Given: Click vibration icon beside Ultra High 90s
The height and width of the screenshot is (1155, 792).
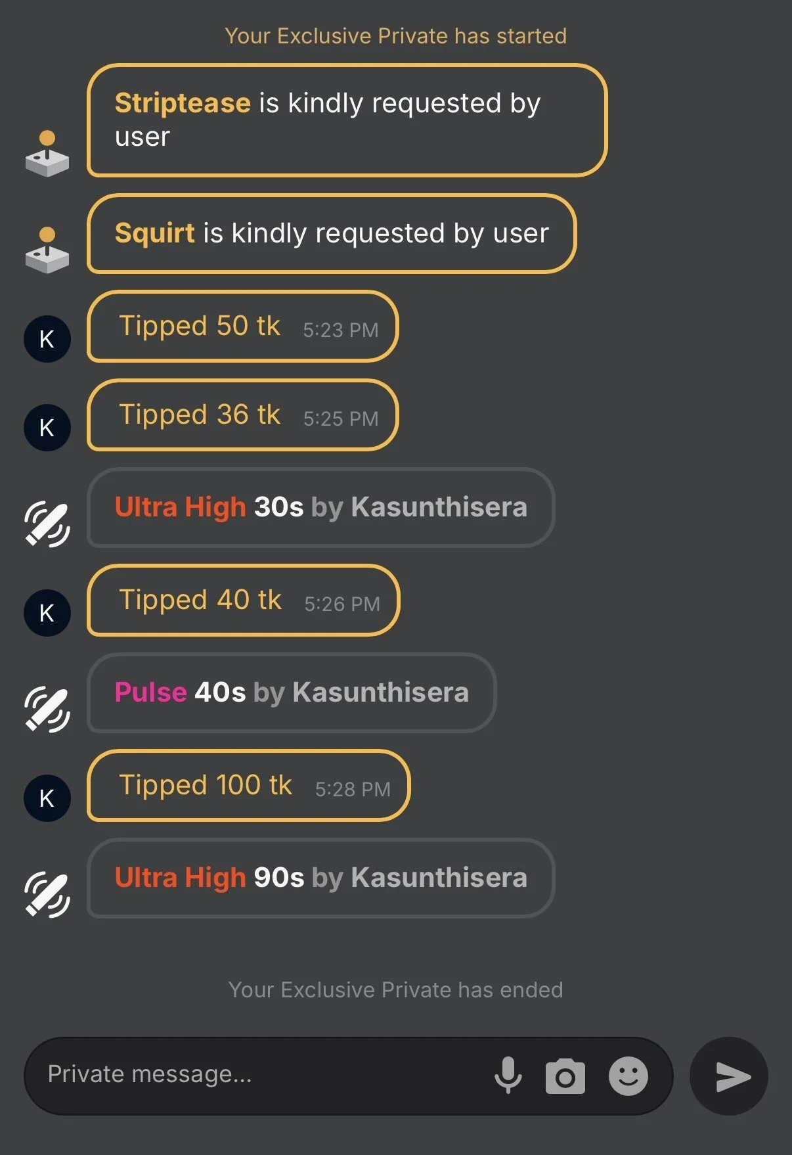Looking at the screenshot, I should coord(47,894).
